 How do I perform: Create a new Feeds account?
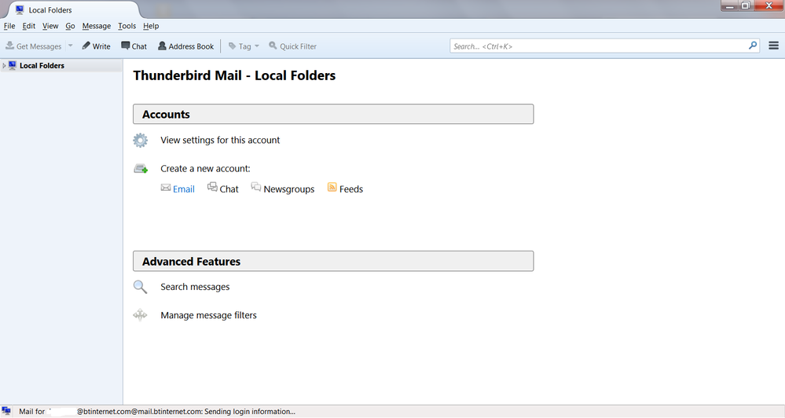coord(351,189)
